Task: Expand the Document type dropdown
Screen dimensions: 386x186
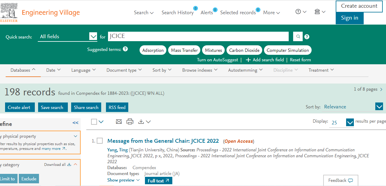Action: pos(124,70)
